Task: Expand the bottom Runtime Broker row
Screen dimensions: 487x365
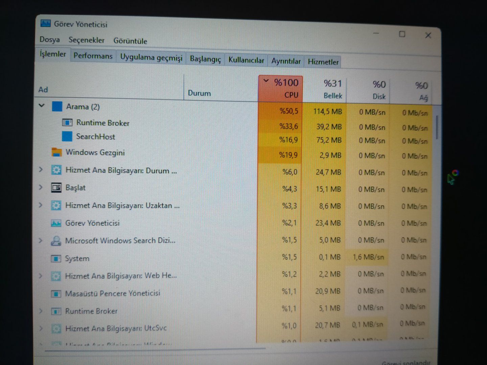Action: [41, 311]
